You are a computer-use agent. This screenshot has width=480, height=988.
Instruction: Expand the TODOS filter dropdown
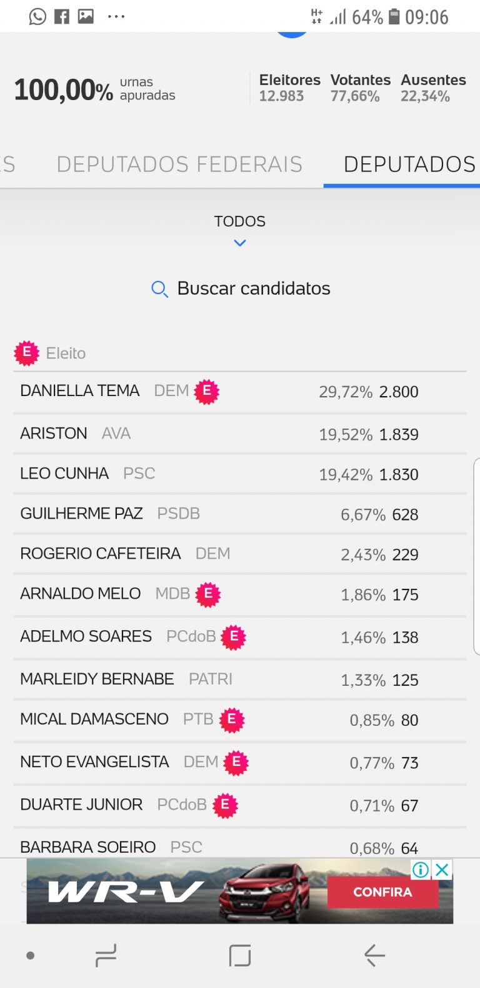(x=240, y=222)
